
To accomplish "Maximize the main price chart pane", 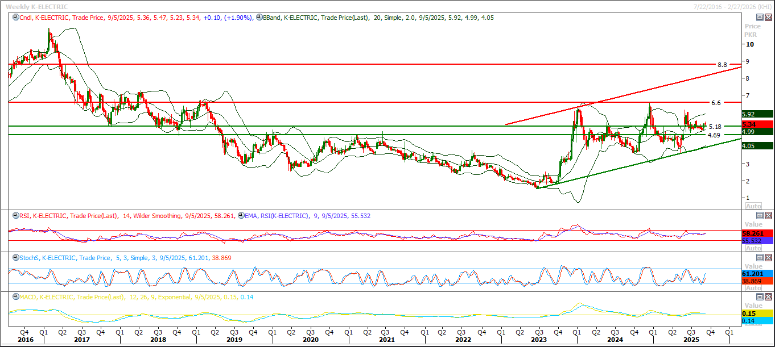I will 760,18.
